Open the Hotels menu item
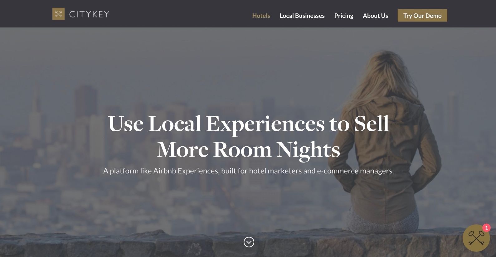This screenshot has width=496, height=257. [261, 16]
